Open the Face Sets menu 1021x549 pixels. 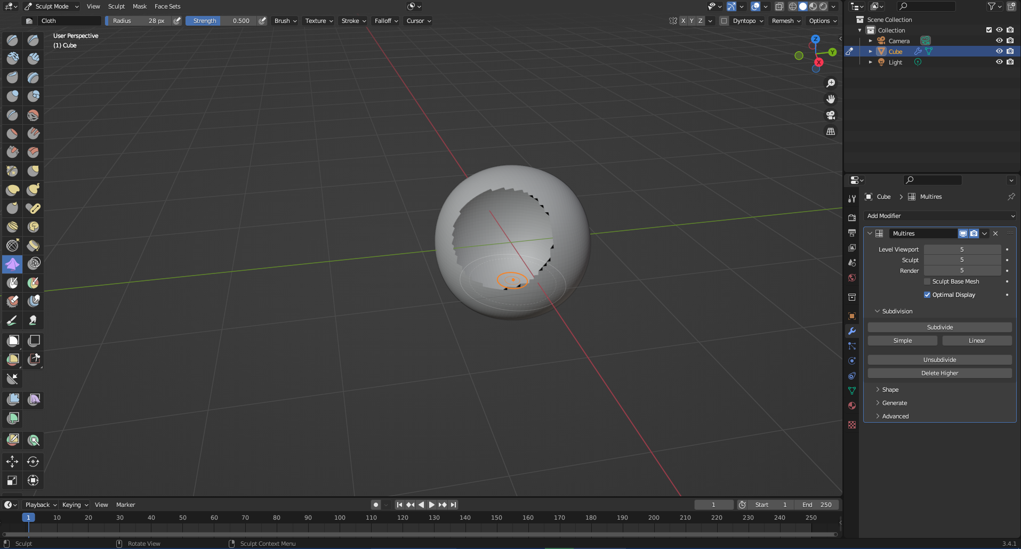(167, 6)
